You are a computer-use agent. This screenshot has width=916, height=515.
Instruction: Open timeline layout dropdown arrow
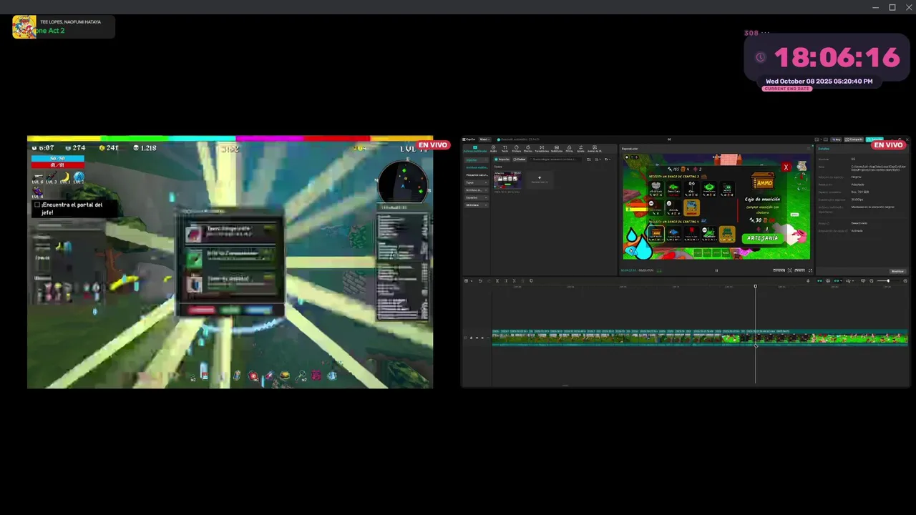tap(472, 280)
